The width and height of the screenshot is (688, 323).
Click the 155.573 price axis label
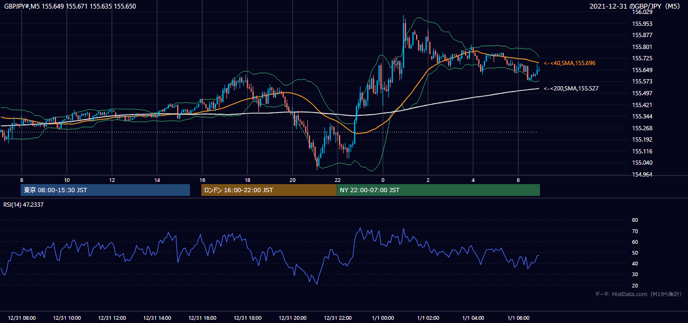click(642, 81)
